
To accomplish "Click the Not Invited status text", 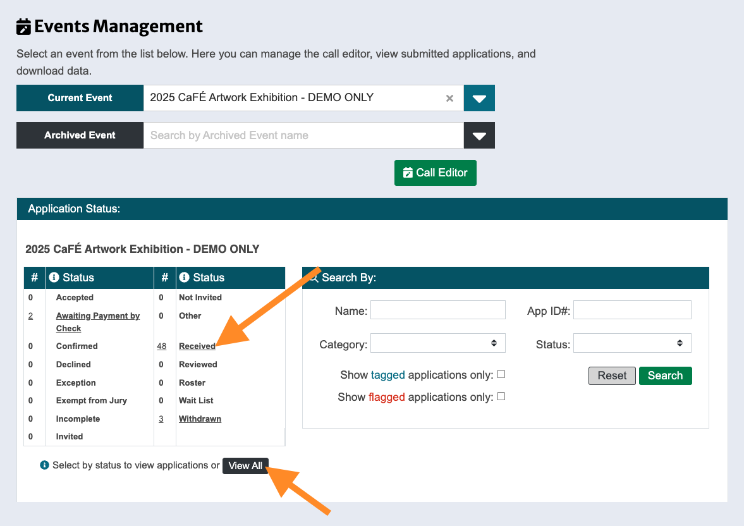I will 200,298.
